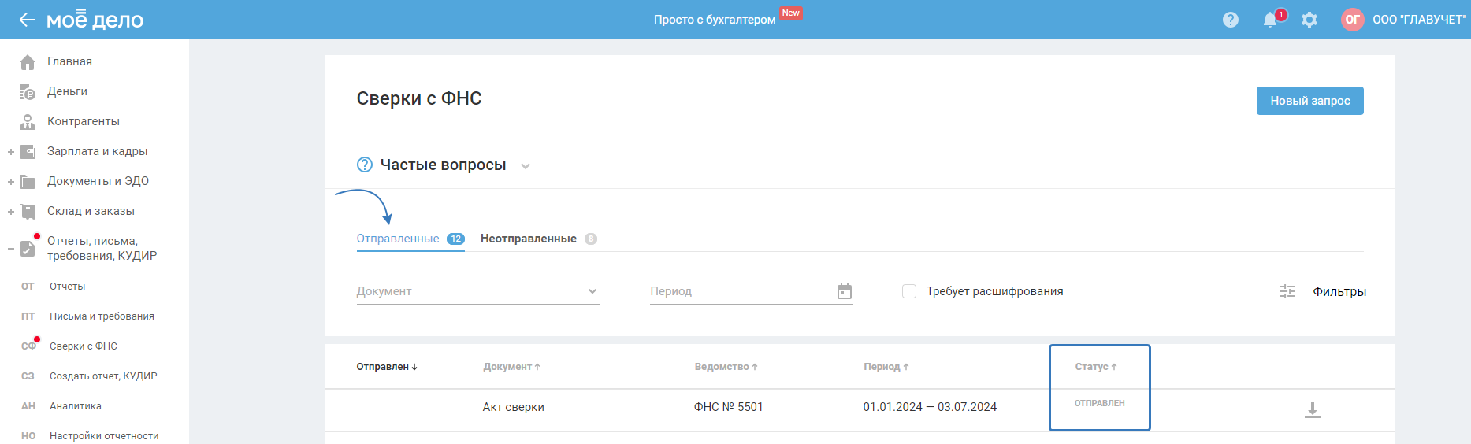Open Зарплата и кадры section

point(98,151)
